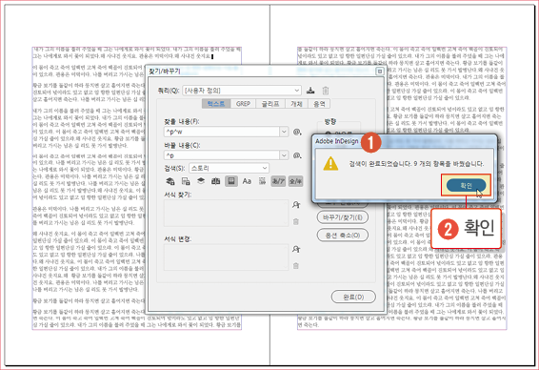Image resolution: width=539 pixels, height=370 pixels.
Task: Clear change attributes with 서식 변경 trash
Action: pyautogui.click(x=296, y=266)
